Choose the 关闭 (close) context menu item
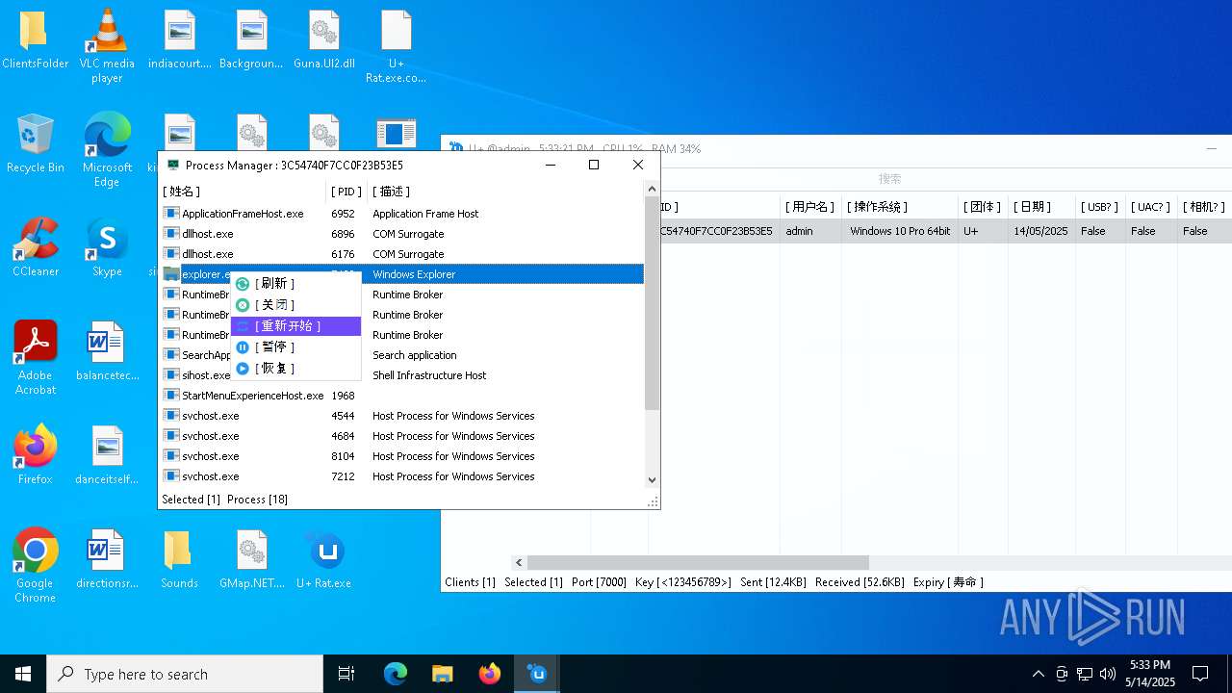Image resolution: width=1232 pixels, height=693 pixels. [296, 305]
